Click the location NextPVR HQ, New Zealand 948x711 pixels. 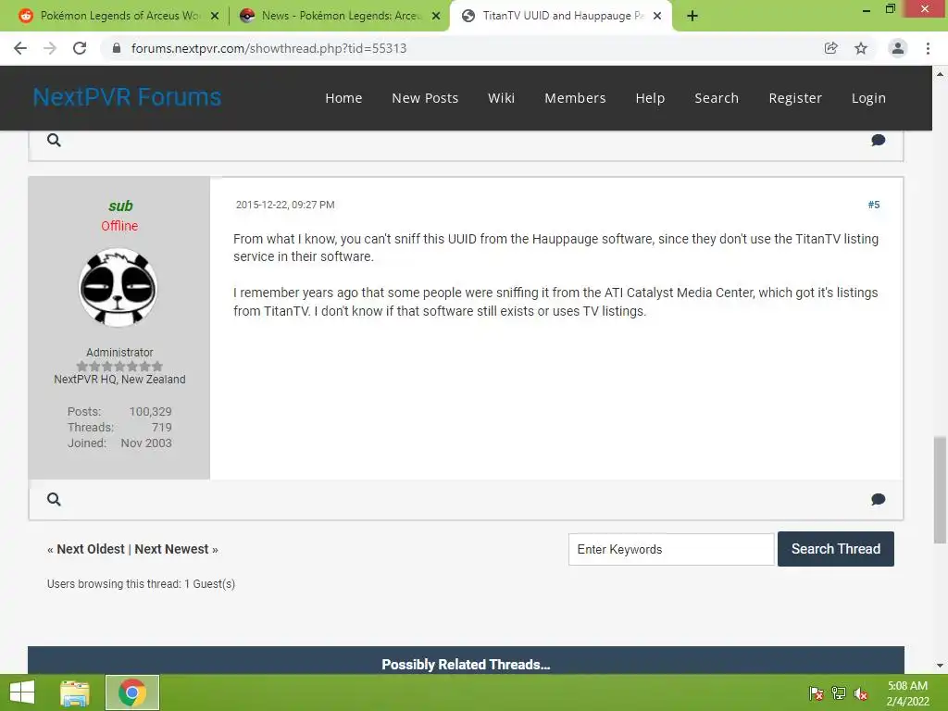click(x=119, y=380)
